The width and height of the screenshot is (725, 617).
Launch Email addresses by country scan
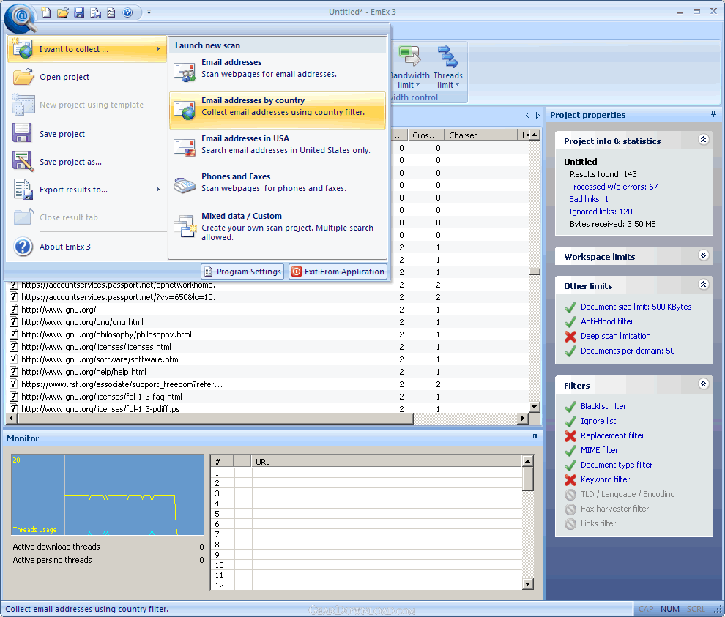tap(278, 110)
